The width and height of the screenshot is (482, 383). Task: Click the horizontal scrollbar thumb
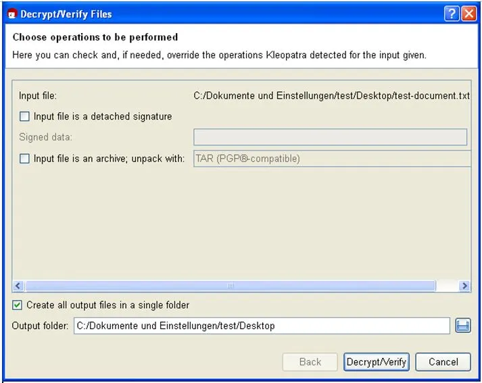(x=231, y=286)
